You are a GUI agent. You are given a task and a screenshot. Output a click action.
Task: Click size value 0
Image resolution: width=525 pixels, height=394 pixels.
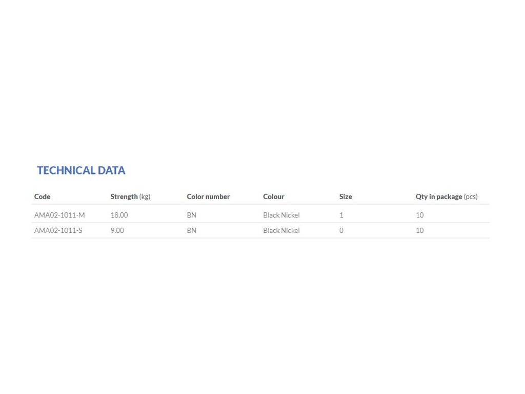341,230
